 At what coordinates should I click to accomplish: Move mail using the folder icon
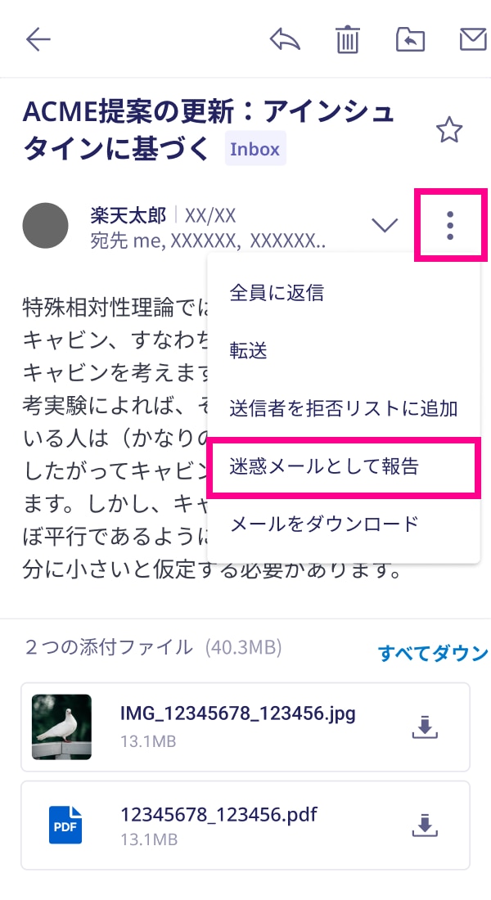pyautogui.click(x=411, y=39)
